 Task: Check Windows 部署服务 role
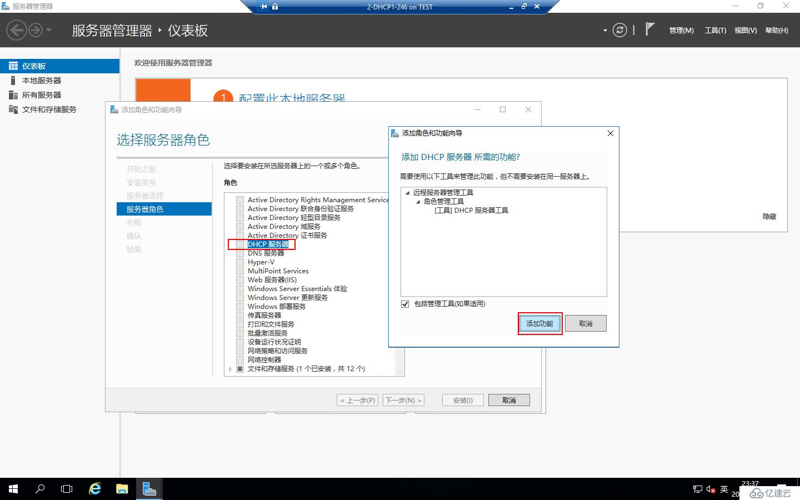240,307
